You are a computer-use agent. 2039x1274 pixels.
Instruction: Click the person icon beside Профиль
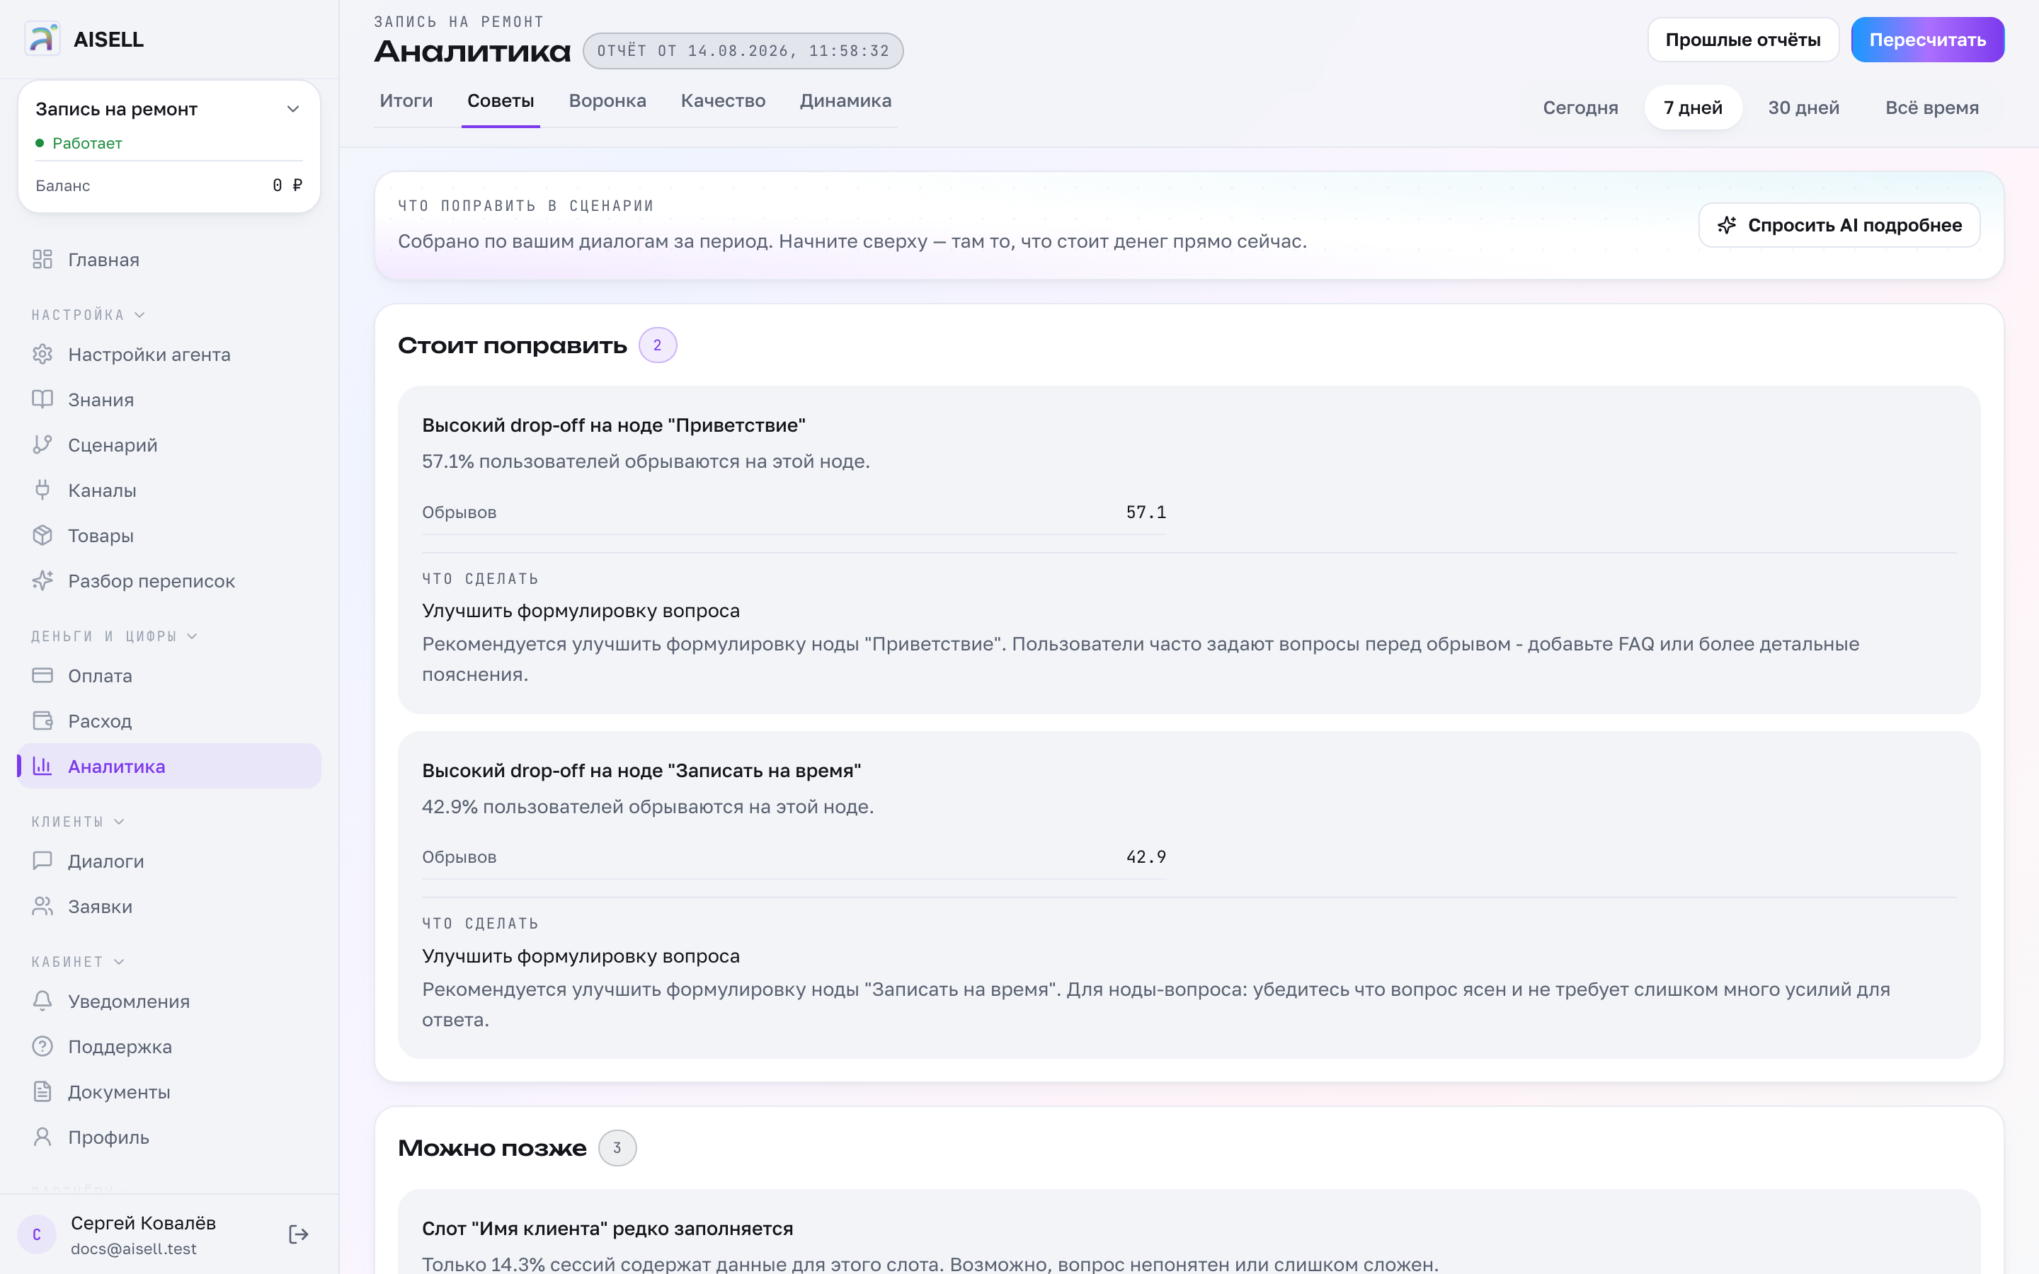pyautogui.click(x=42, y=1137)
